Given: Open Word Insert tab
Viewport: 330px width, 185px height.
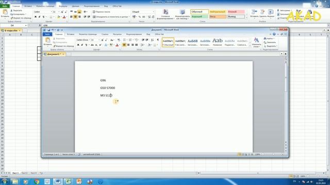Looking at the screenshot, I should click(x=71, y=34).
